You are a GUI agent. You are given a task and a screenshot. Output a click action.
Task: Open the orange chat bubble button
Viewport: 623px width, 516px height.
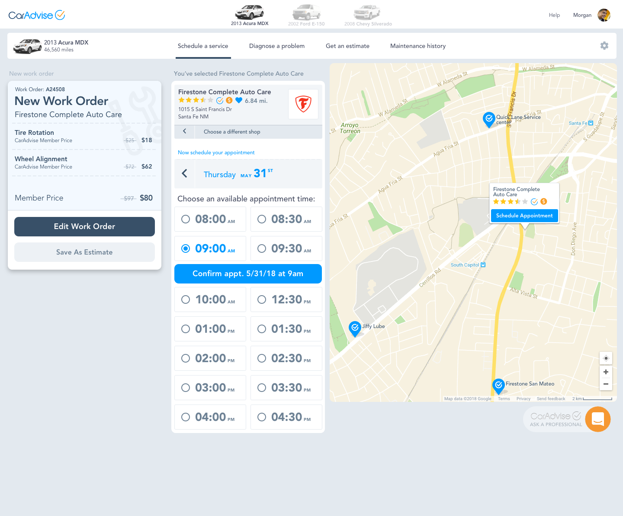click(x=598, y=419)
